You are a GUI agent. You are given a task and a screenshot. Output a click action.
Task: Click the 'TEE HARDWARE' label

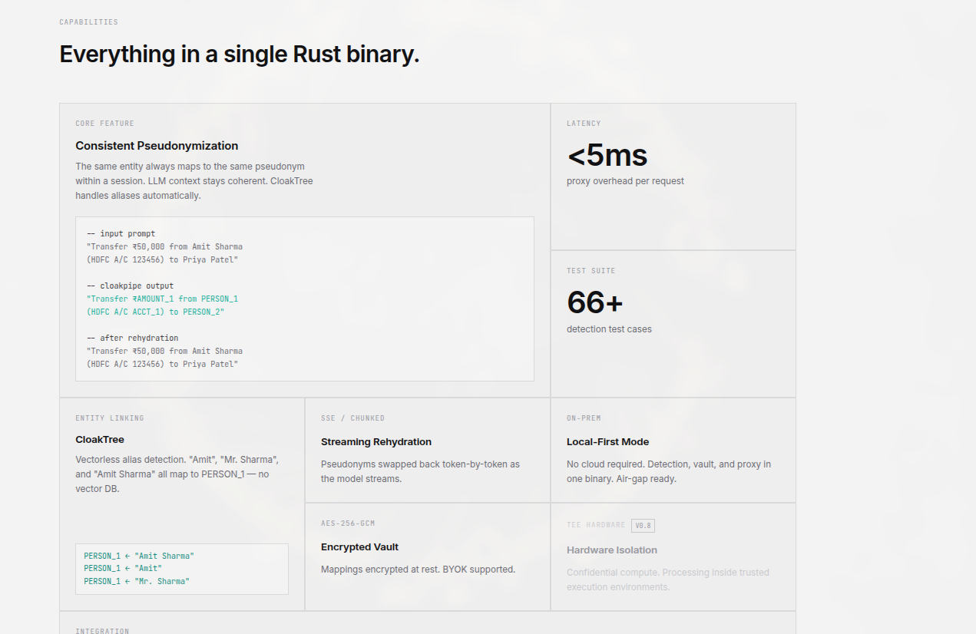(x=596, y=525)
